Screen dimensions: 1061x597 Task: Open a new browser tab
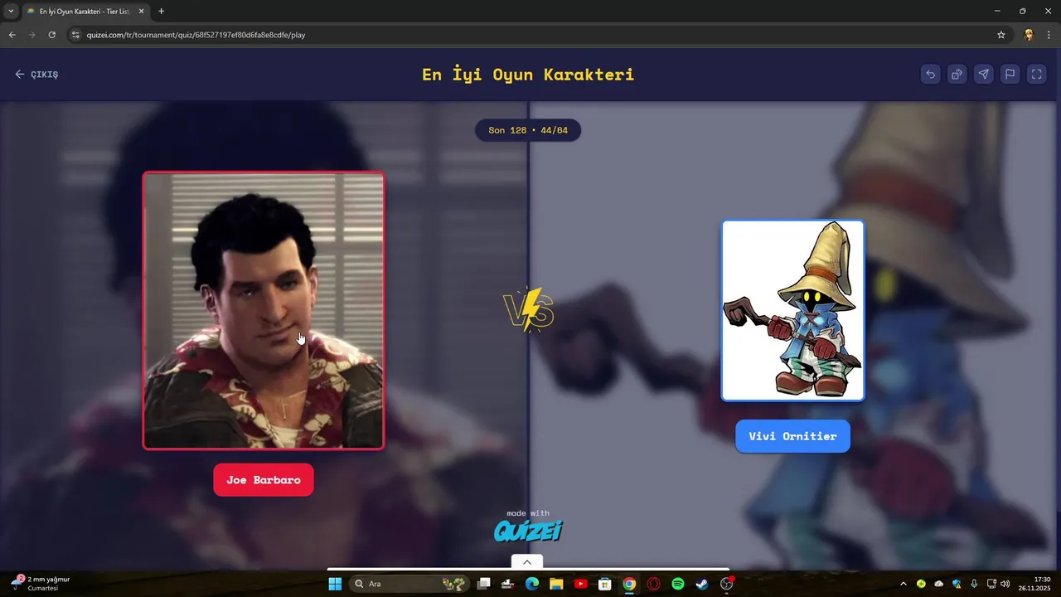click(161, 12)
